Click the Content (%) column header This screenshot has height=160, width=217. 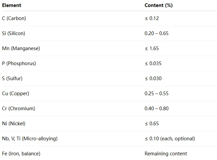158,5
